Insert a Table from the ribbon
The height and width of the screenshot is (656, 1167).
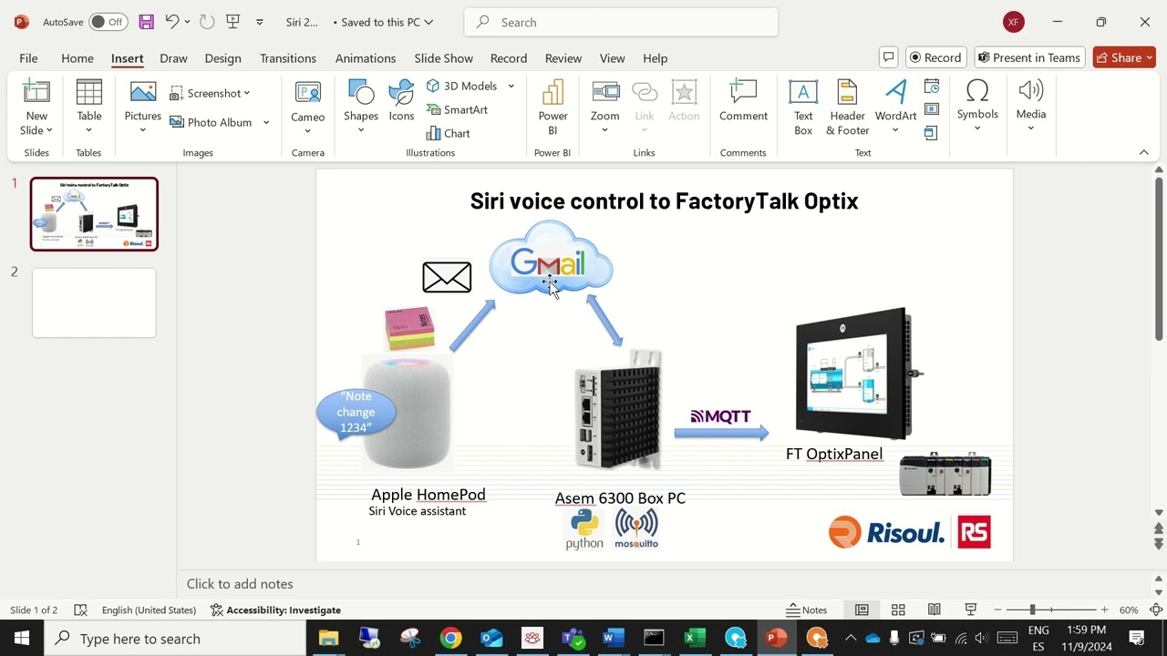(89, 107)
